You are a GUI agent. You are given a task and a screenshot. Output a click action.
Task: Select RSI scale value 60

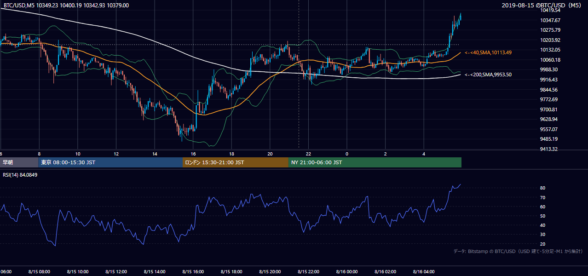(x=543, y=207)
